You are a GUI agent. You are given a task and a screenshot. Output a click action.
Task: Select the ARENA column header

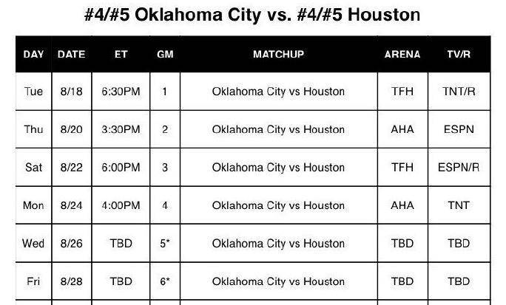pyautogui.click(x=402, y=55)
